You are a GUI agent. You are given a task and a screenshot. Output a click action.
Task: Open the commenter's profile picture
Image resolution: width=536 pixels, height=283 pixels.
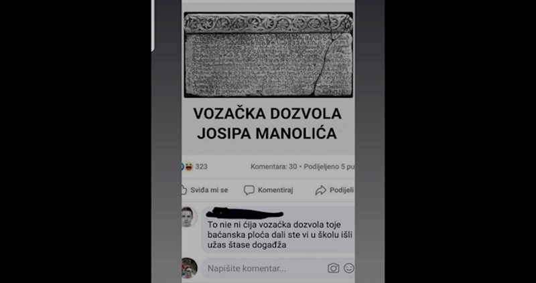189,217
